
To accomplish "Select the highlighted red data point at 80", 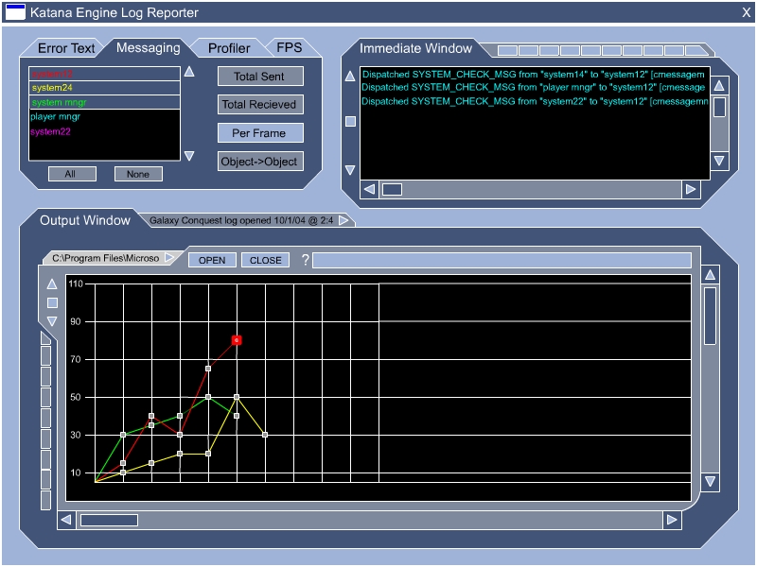I will (237, 340).
